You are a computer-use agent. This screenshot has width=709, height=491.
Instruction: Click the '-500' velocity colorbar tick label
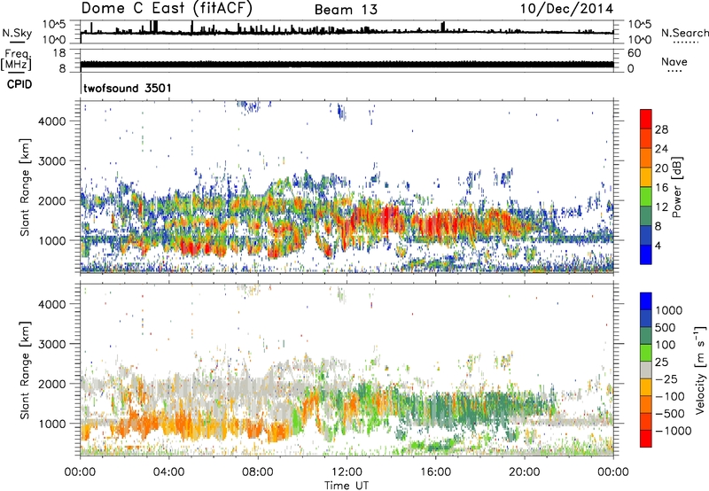pos(669,414)
